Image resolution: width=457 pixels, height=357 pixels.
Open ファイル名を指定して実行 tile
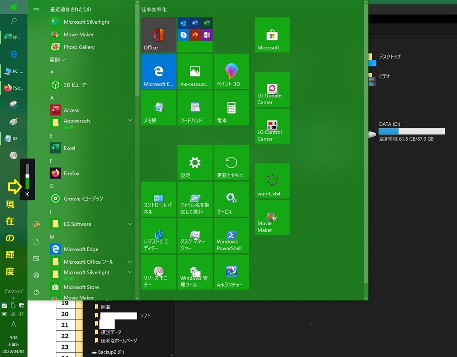[195, 199]
